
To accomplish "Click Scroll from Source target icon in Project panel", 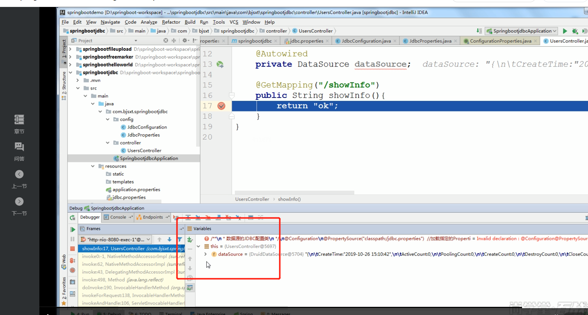I will (166, 40).
